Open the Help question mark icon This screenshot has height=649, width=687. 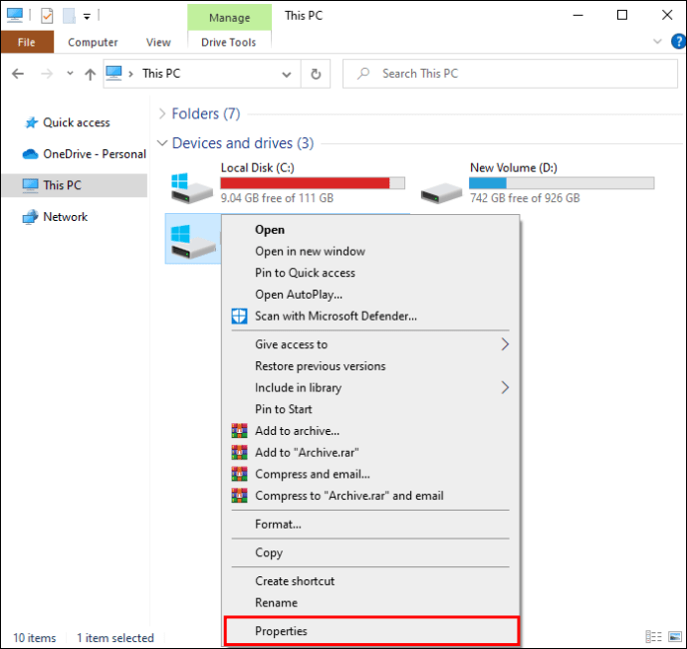tap(678, 42)
